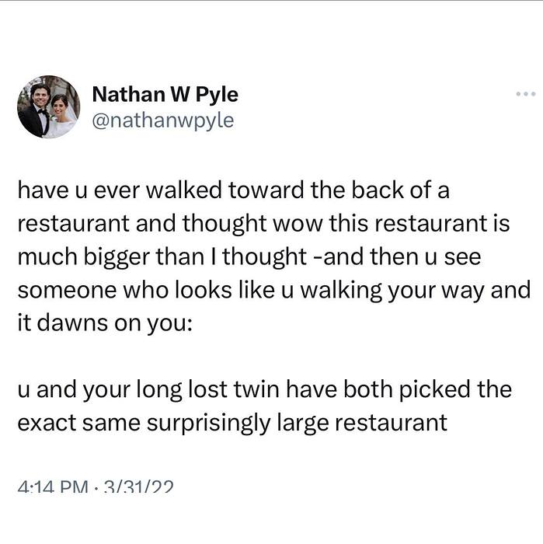543x544 pixels.
Task: Click the line starting "someone who looks like u"
Action: [273, 289]
